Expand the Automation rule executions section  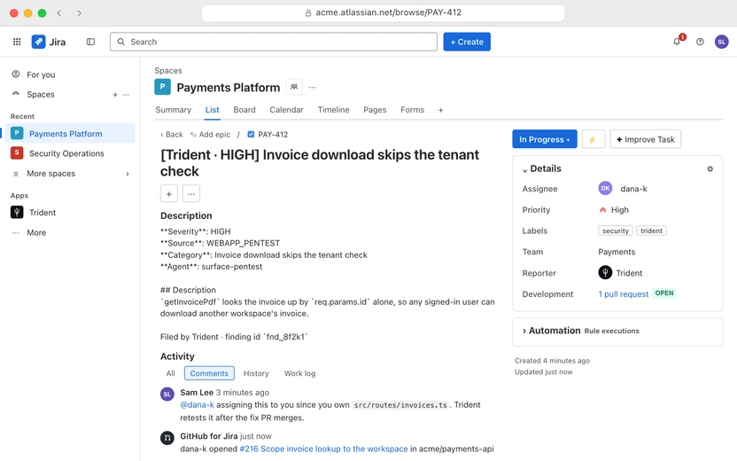pos(524,332)
